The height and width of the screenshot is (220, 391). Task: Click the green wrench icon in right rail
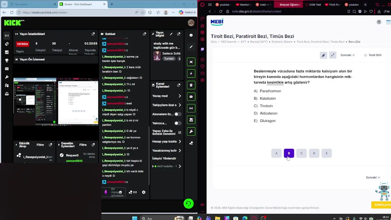(x=191, y=131)
